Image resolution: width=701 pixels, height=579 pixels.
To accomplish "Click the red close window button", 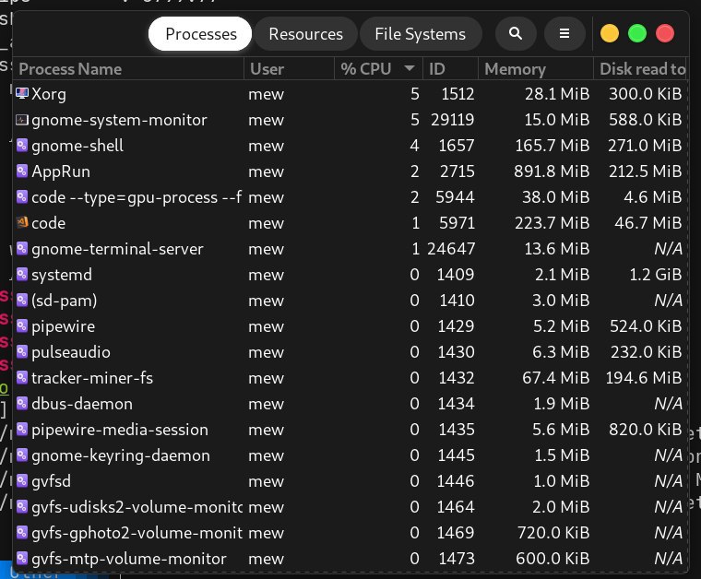I will pyautogui.click(x=665, y=33).
